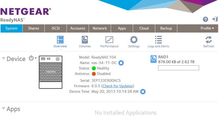Switch to the Cloud tab
This screenshot has height=119, width=219.
coord(144,28)
